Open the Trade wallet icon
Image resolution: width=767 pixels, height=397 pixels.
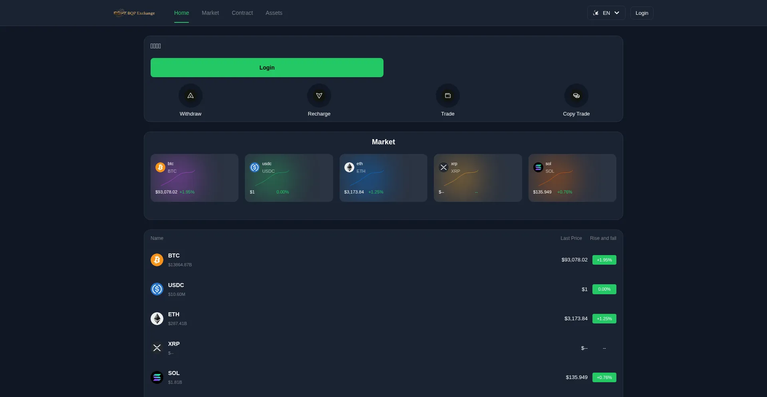click(447, 96)
